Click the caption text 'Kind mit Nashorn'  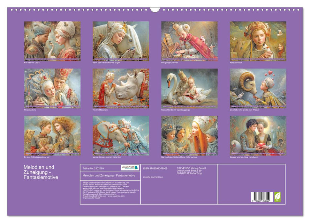100,110
